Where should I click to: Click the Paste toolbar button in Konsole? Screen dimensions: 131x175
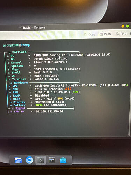point(106,34)
